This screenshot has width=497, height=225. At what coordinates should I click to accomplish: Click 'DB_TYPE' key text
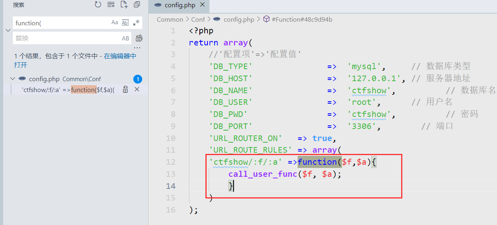(x=231, y=66)
